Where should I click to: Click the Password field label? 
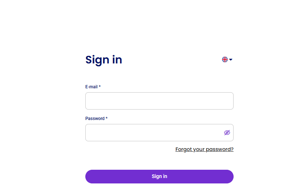click(95, 119)
